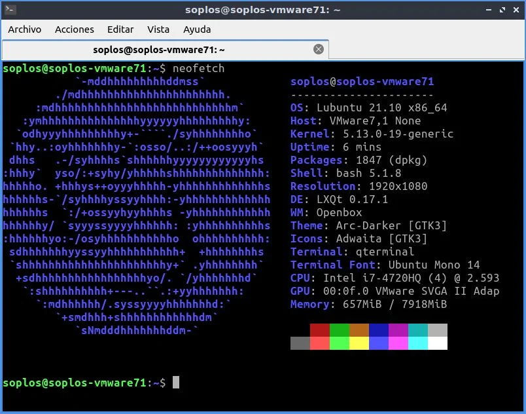This screenshot has height=414, width=526.
Task: Click the purple soplos@soplos-vmware71 neofetch header
Action: [x=362, y=82]
